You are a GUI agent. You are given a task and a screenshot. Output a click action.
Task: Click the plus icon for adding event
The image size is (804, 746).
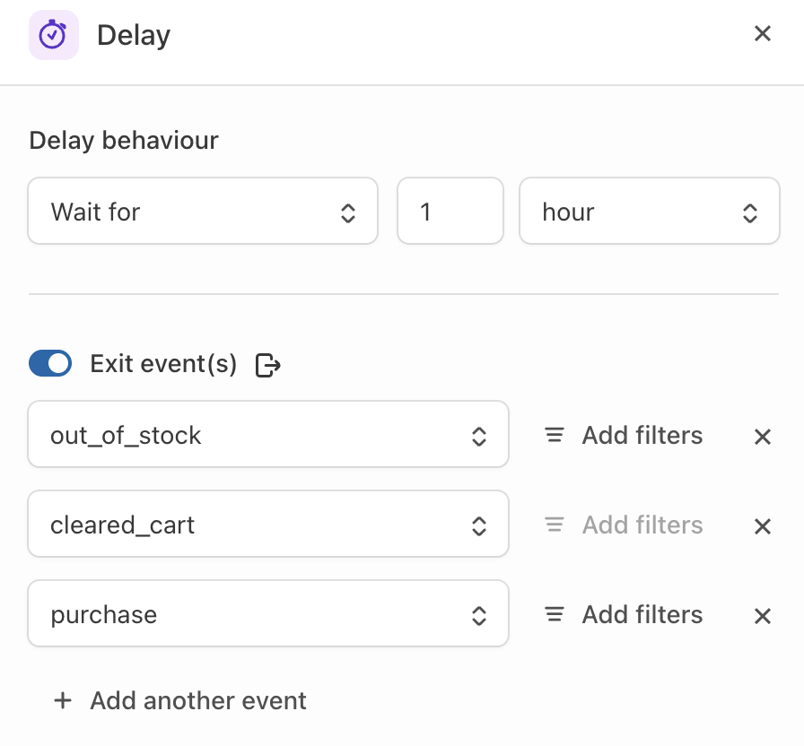[63, 700]
